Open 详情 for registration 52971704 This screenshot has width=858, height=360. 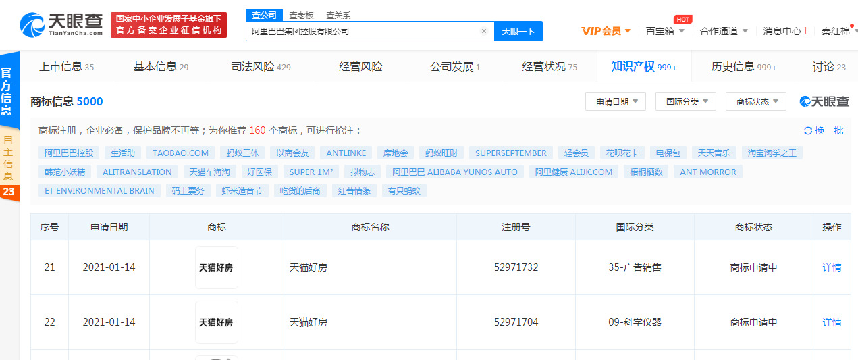[832, 322]
